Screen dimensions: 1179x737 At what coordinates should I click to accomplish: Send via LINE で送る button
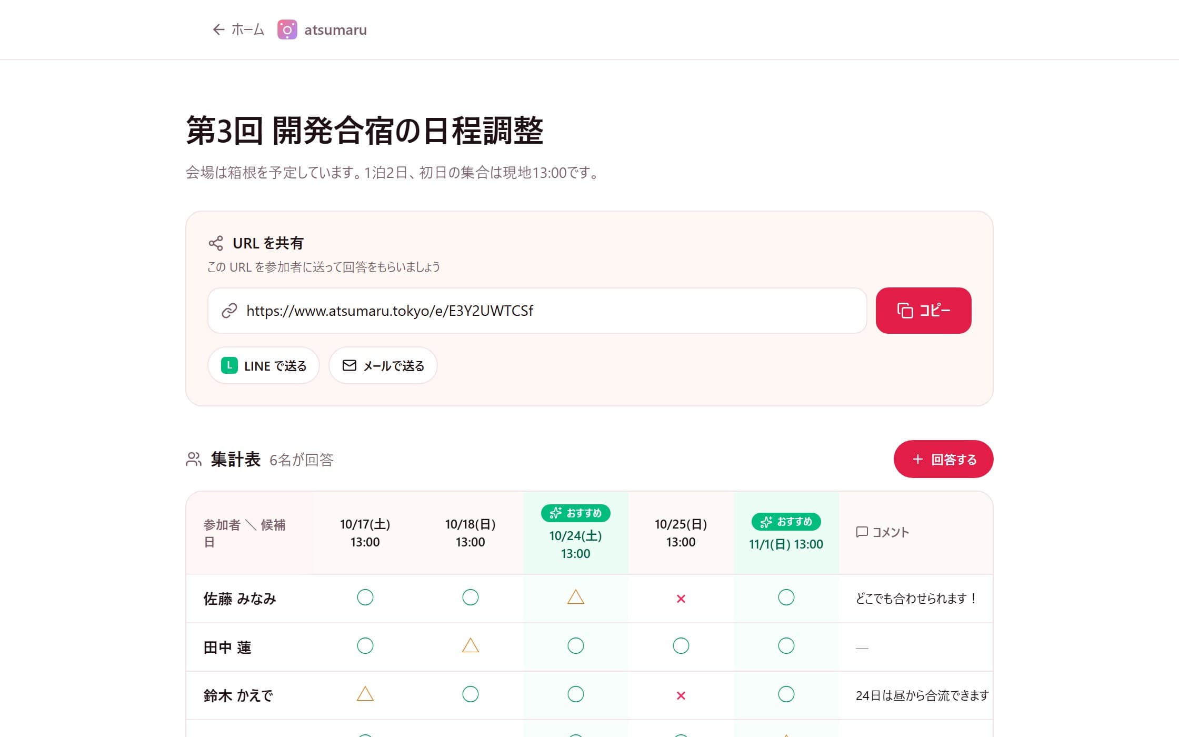coord(264,365)
